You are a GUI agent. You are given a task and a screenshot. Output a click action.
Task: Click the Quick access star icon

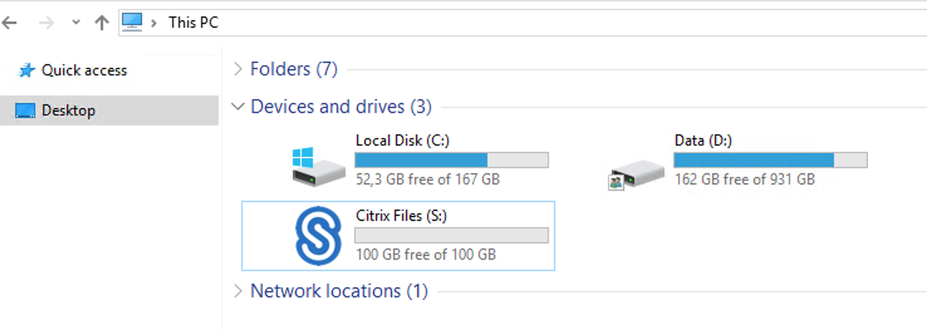click(26, 70)
